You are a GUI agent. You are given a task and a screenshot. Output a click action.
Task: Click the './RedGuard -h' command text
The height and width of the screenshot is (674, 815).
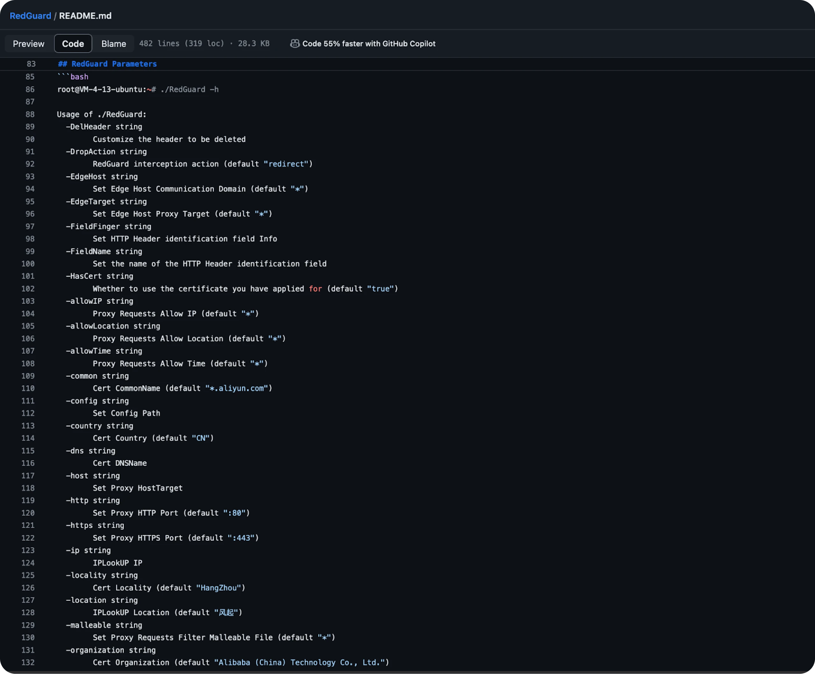click(189, 89)
